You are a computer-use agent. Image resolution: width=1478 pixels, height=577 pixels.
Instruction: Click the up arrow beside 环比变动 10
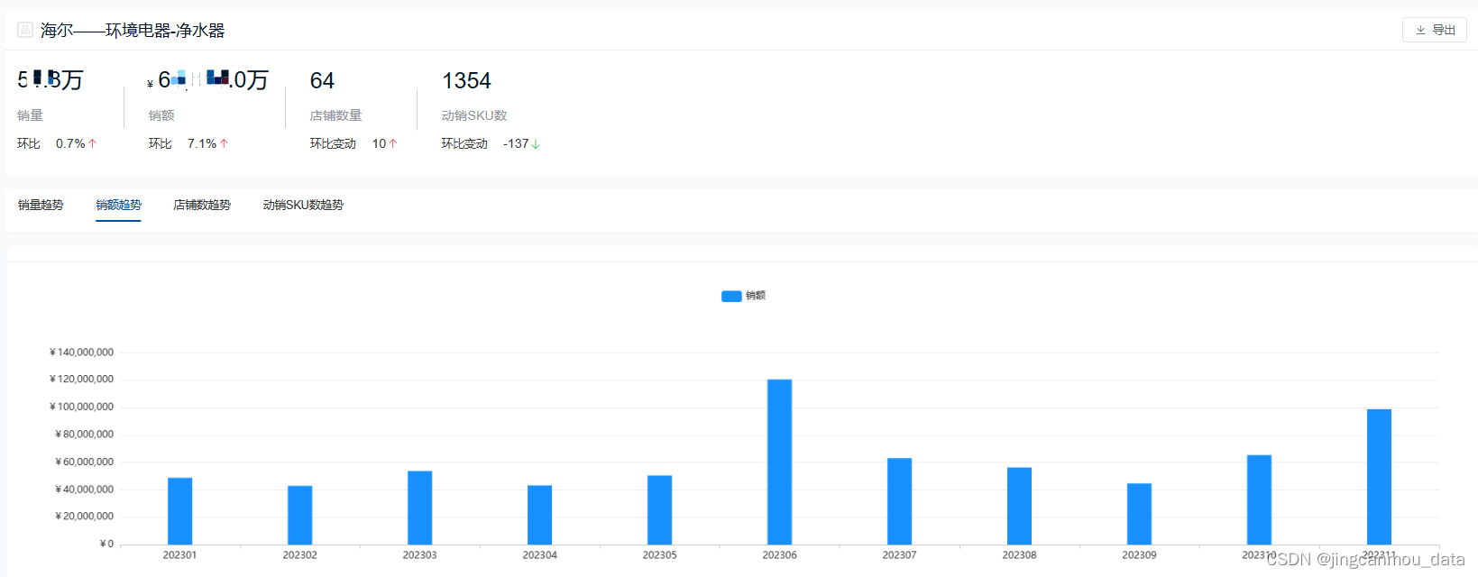click(392, 143)
